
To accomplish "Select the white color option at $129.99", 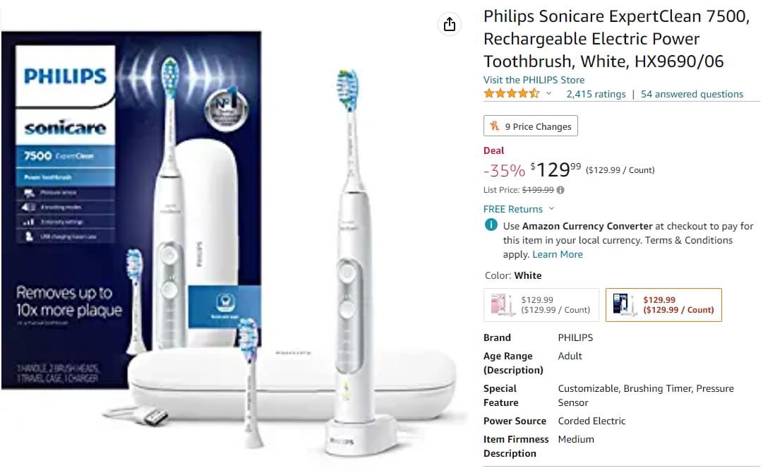I will point(663,305).
